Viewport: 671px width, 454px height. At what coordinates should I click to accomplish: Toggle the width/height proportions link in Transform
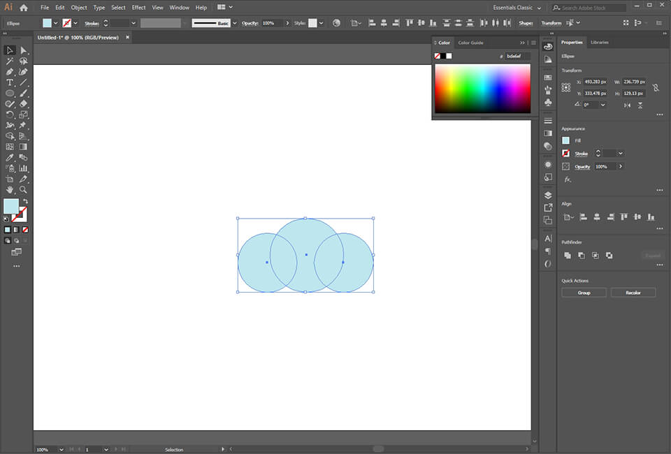click(656, 87)
